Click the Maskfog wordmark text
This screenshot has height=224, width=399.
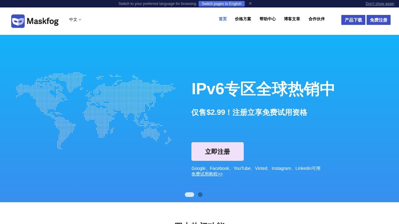click(x=42, y=21)
